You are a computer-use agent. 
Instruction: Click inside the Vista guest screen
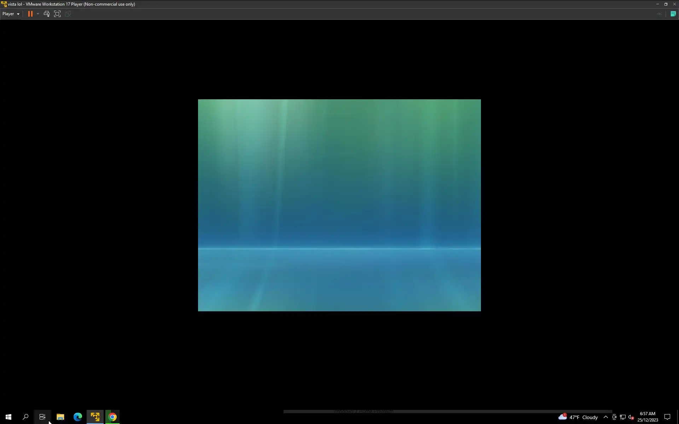[339, 205]
